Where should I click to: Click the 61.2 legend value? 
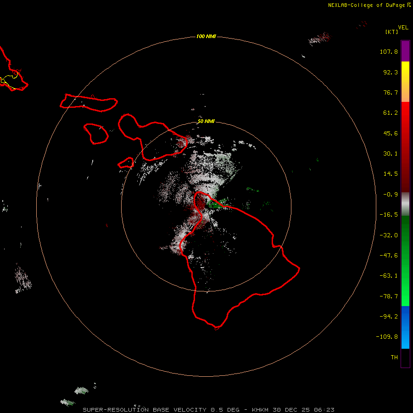391,113
